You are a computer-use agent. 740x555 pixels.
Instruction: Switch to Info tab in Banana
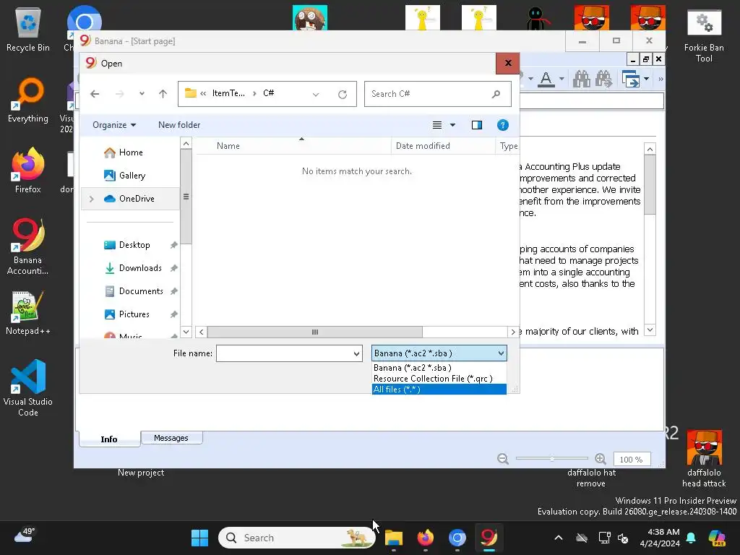pyautogui.click(x=109, y=439)
